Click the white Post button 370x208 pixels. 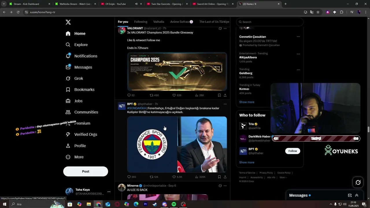coord(86,171)
